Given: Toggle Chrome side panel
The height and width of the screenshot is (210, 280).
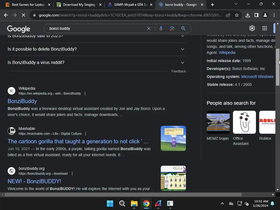Looking at the screenshot, I should (256, 15).
